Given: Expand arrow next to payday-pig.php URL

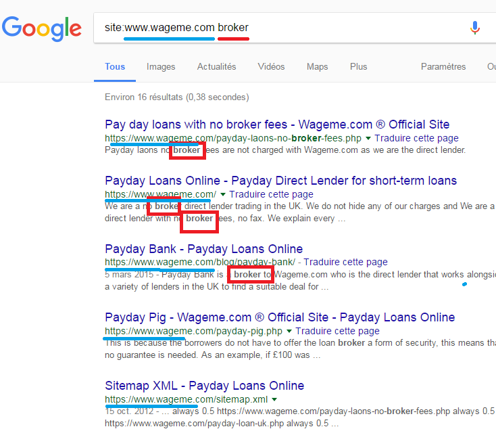Looking at the screenshot, I should pyautogui.click(x=289, y=331).
